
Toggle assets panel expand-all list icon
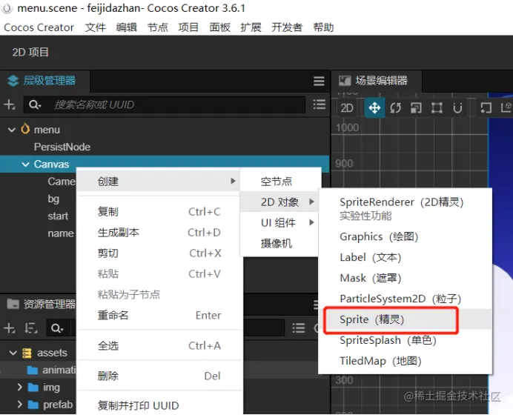[298, 328]
